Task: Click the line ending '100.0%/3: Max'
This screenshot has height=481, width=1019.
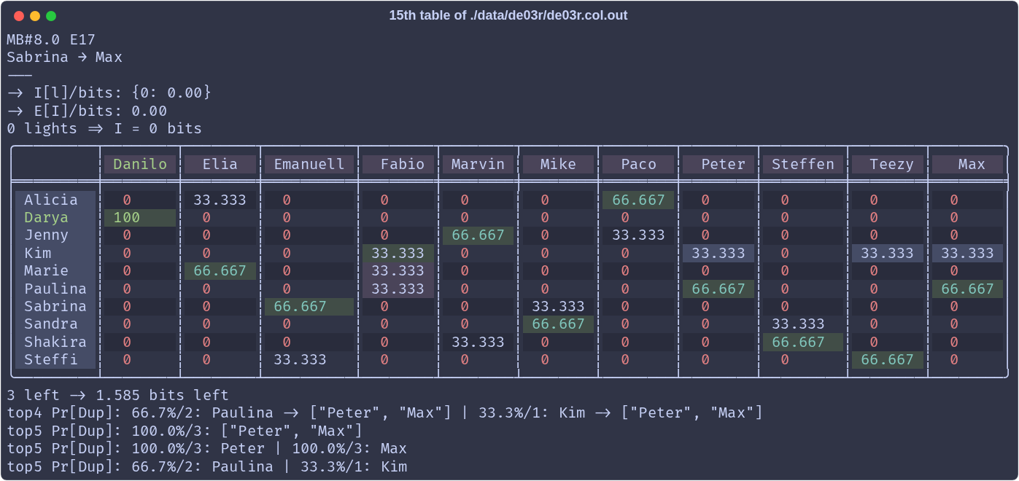Action: [206, 449]
